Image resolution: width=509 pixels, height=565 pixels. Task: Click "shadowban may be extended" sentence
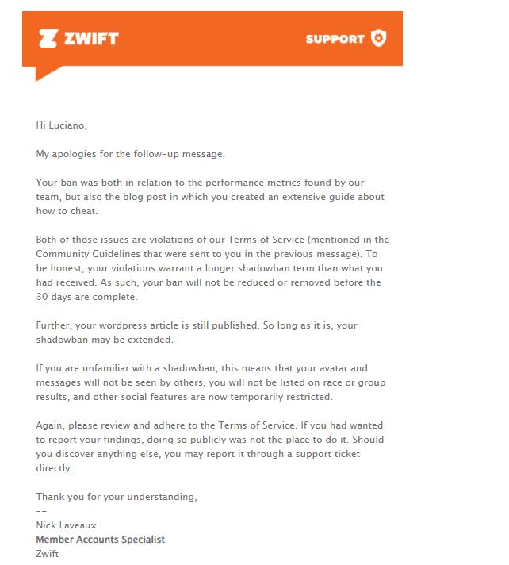pyautogui.click(x=105, y=340)
